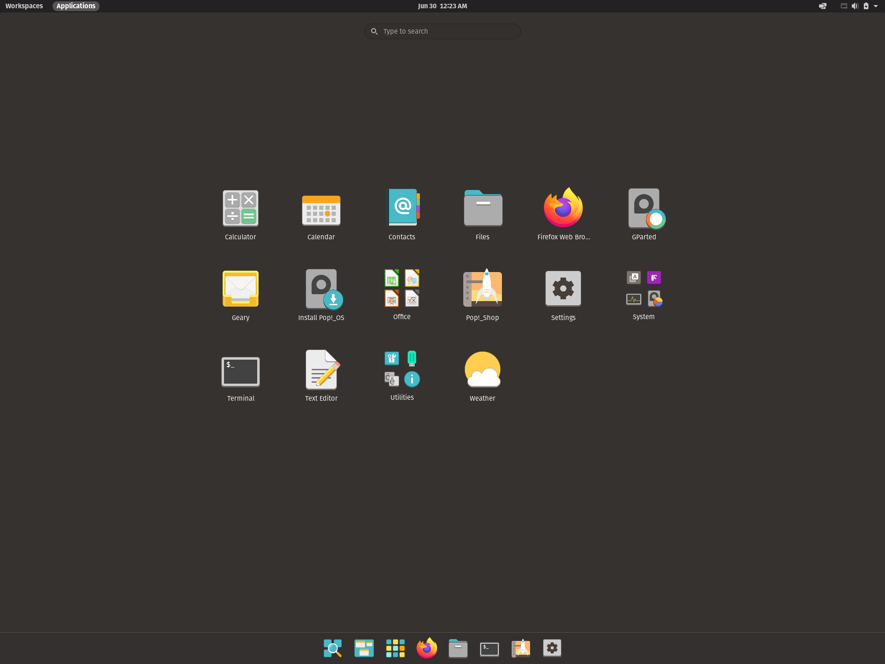This screenshot has width=885, height=664.
Task: Open system tray dropdown arrow
Action: point(876,6)
